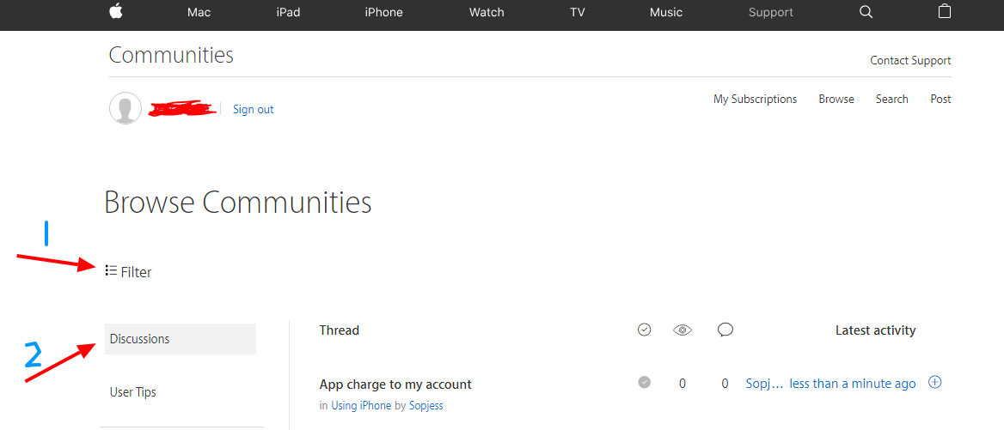Click the Apple logo icon
The height and width of the screenshot is (430, 1004).
coord(116,11)
